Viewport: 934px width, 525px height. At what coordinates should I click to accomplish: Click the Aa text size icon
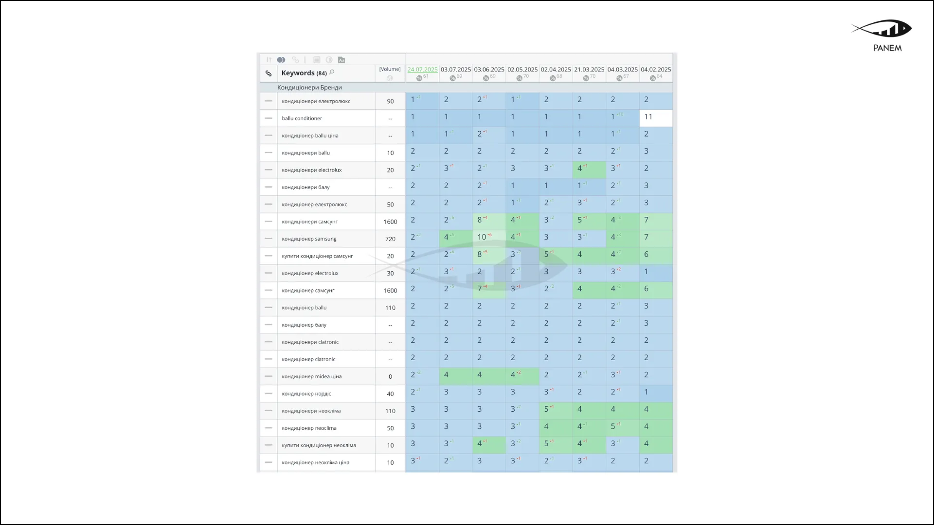coord(341,60)
